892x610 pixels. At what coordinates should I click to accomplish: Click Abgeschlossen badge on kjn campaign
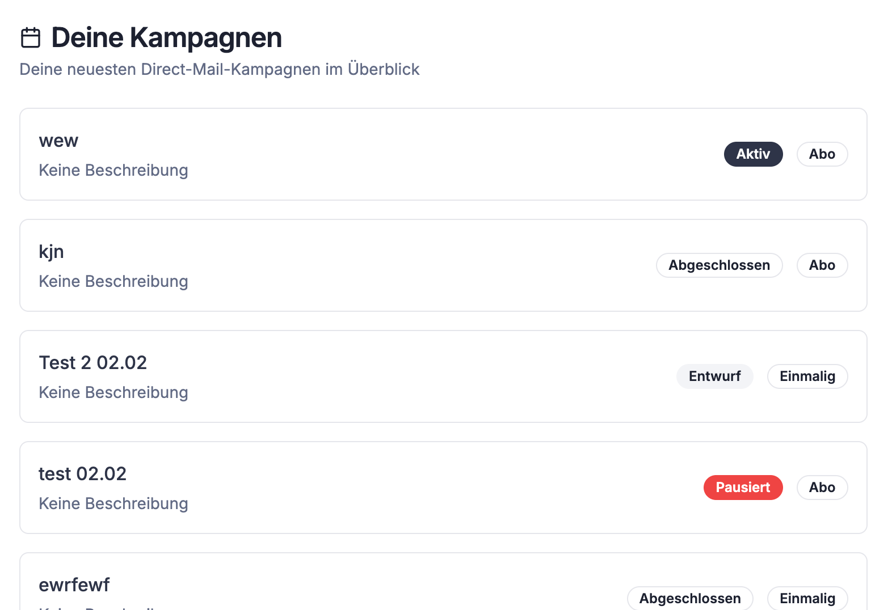(719, 265)
